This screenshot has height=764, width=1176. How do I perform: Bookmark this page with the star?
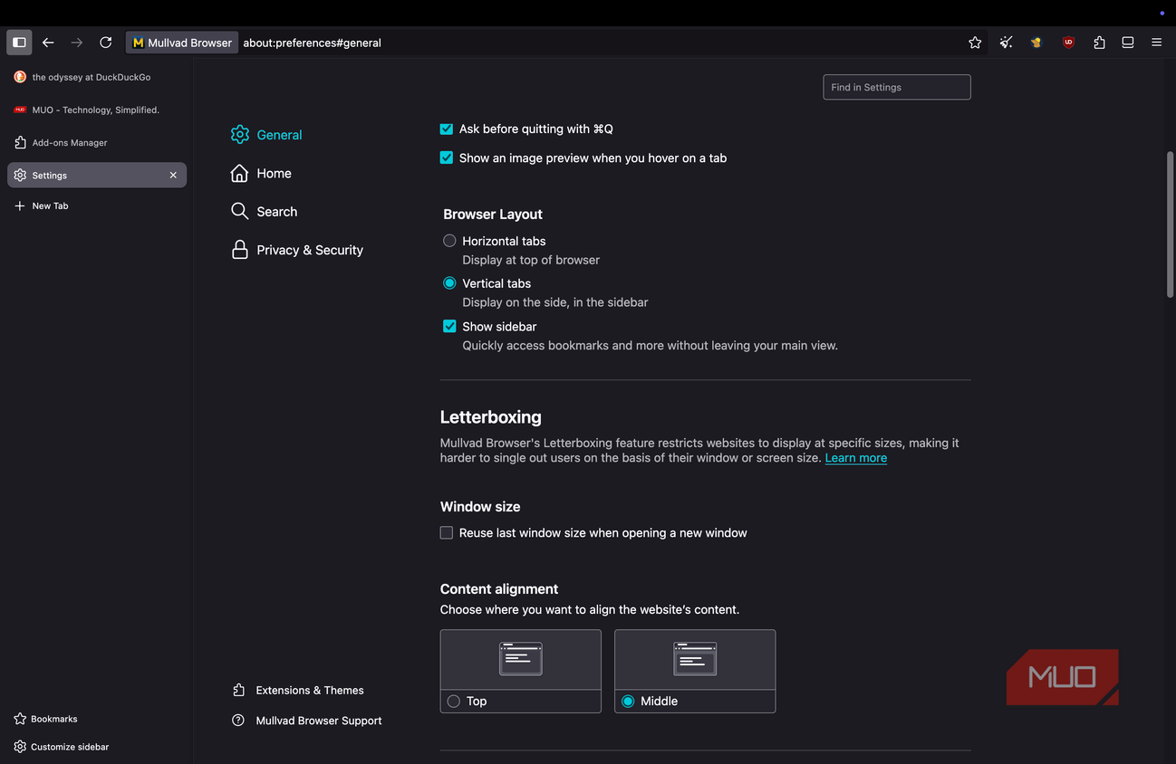click(x=975, y=43)
